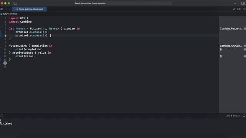Go forward with the right arrow
This screenshot has width=246, height=138.
[x=10, y=9]
